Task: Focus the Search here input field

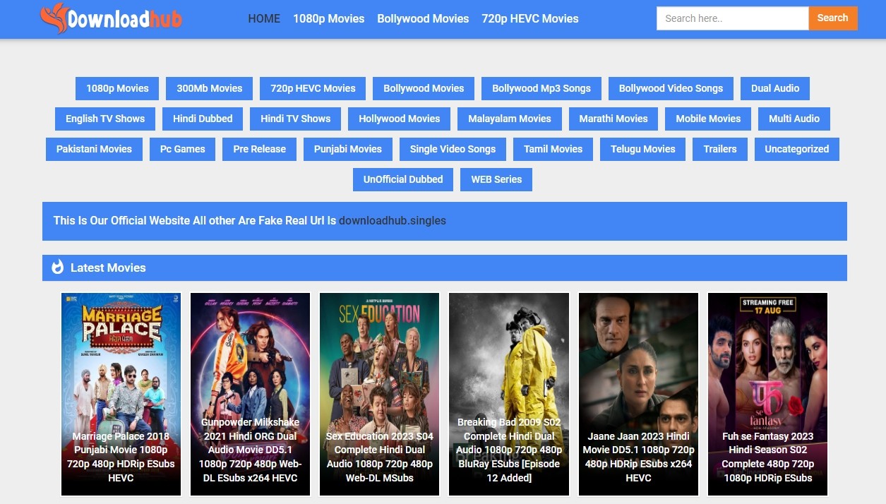Action: point(732,18)
